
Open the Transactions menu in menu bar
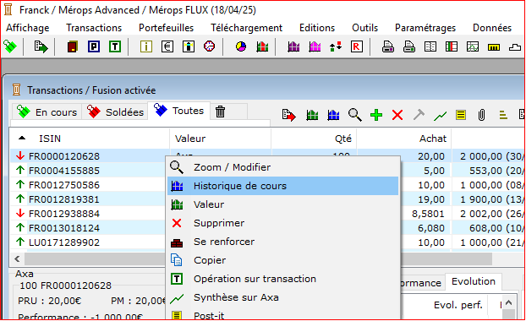coord(94,28)
